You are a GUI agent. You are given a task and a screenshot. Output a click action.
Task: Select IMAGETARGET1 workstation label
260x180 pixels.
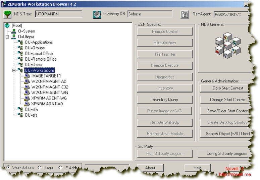pos(46,76)
